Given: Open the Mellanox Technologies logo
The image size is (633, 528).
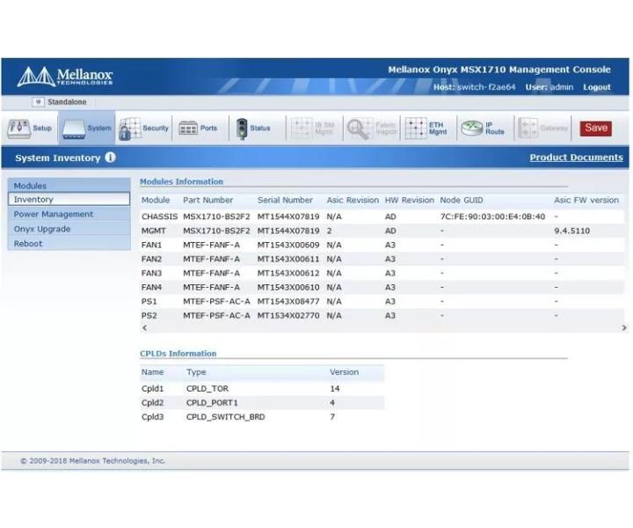Looking at the screenshot, I should (x=65, y=77).
